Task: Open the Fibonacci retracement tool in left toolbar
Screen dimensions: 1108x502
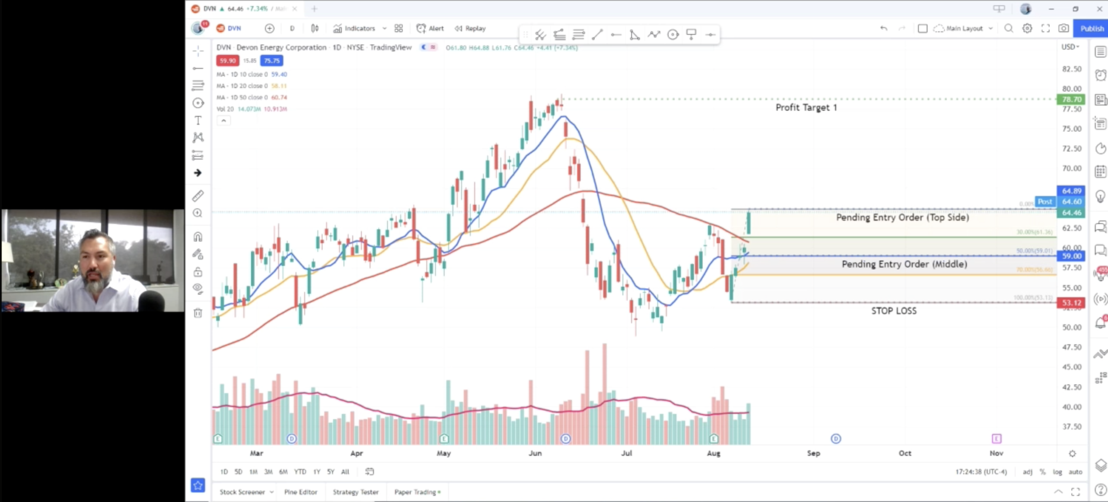Action: pyautogui.click(x=198, y=85)
